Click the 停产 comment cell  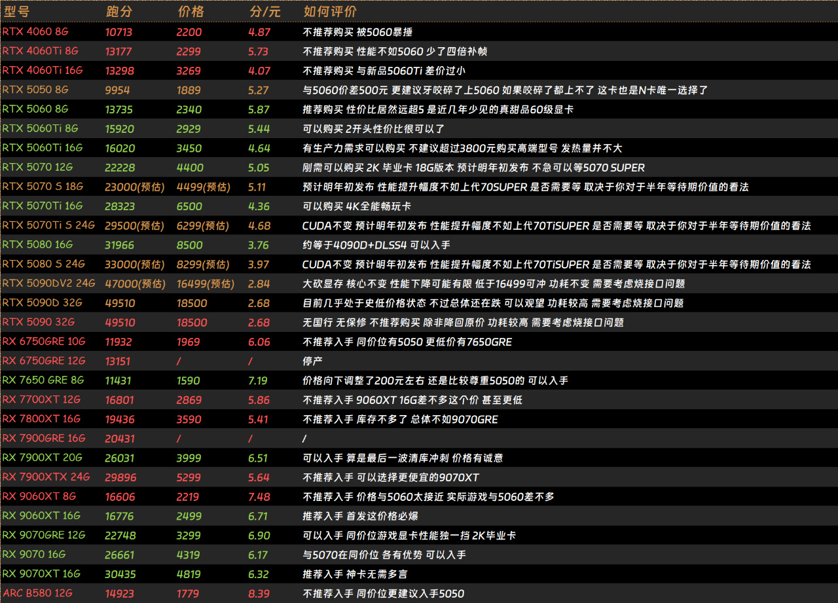pyautogui.click(x=312, y=361)
